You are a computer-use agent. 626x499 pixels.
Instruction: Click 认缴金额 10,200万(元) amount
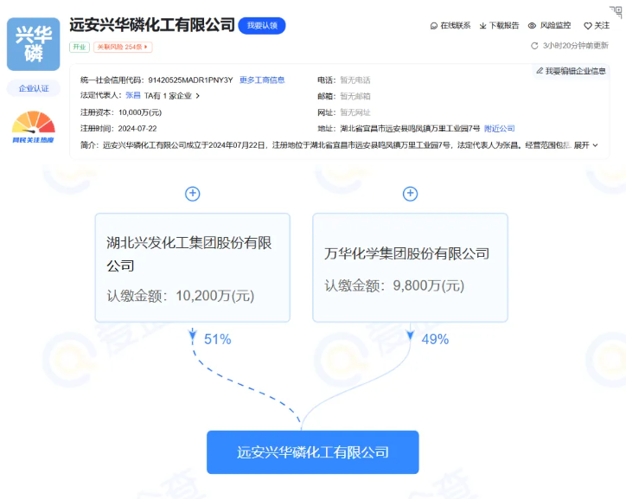click(181, 296)
